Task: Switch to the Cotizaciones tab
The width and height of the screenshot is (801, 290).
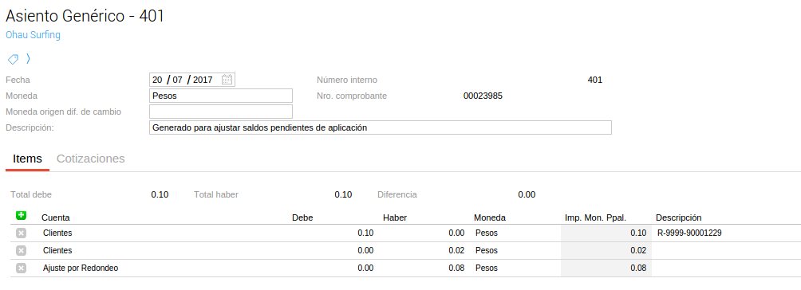Action: click(x=90, y=159)
